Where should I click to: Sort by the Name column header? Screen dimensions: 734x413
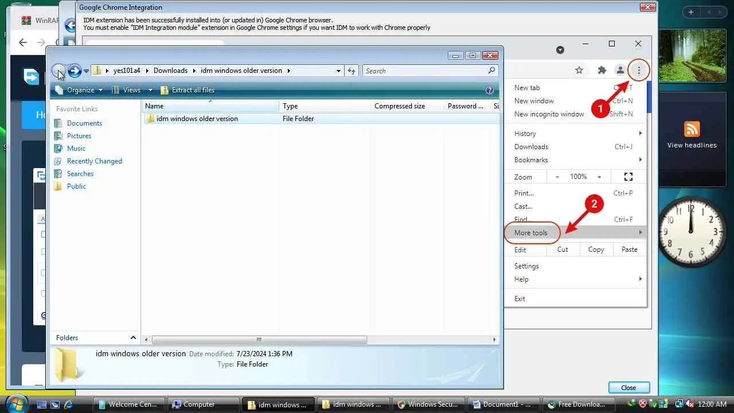pos(210,106)
